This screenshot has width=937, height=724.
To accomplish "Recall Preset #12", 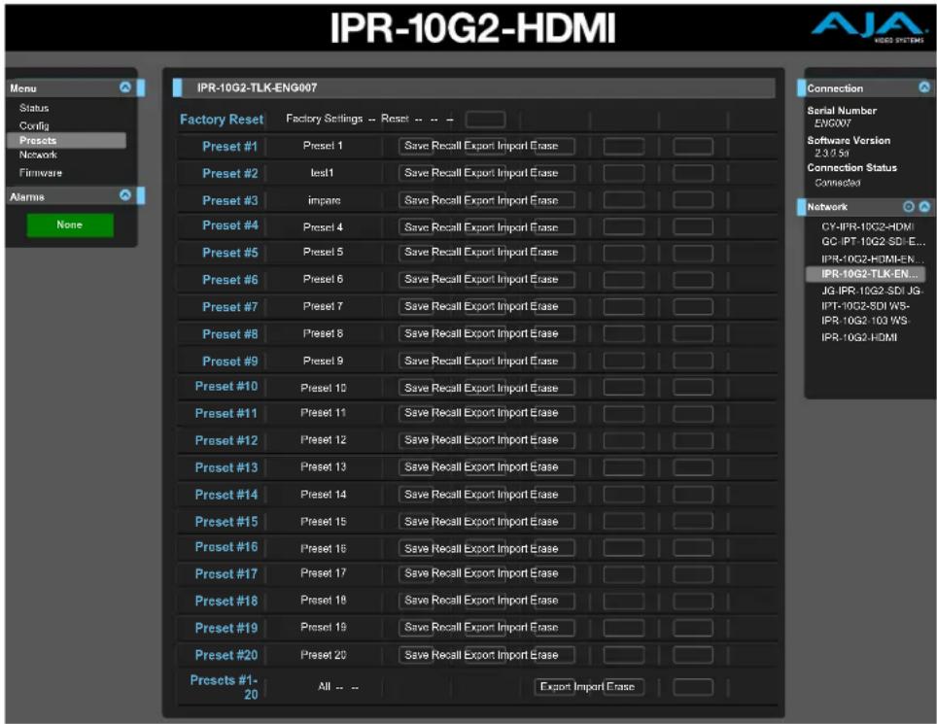I will pyautogui.click(x=446, y=439).
